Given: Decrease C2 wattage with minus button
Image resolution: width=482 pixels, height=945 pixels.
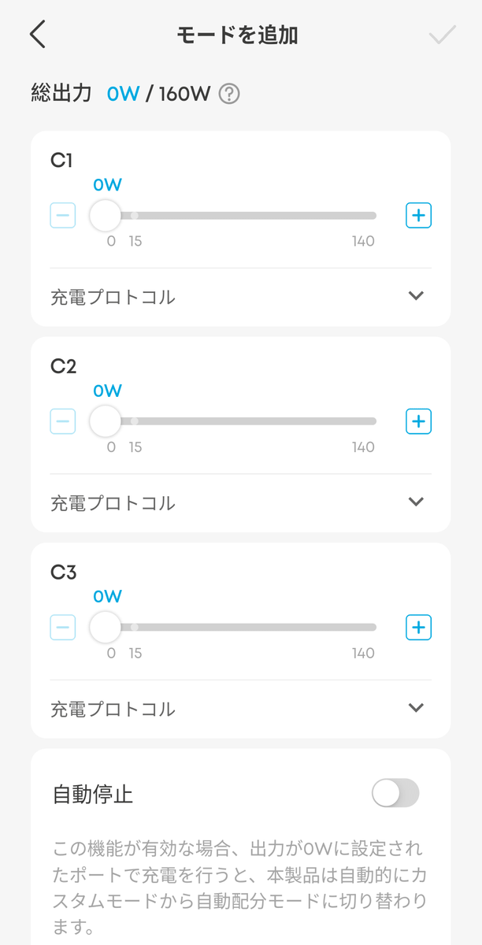Looking at the screenshot, I should tap(63, 421).
